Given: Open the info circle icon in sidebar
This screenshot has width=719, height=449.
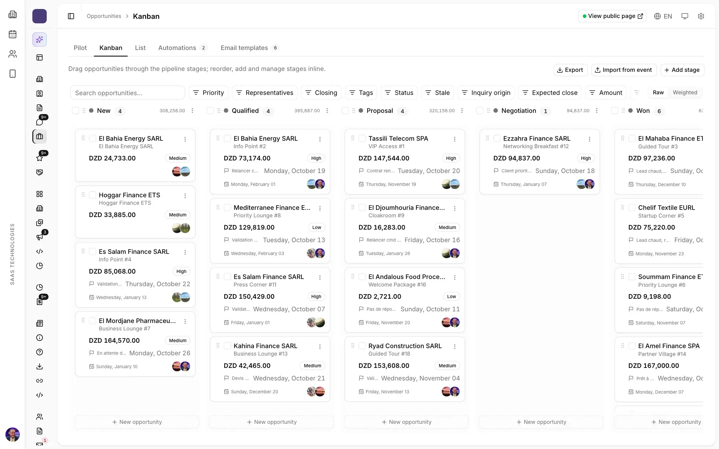Looking at the screenshot, I should coord(40,338).
